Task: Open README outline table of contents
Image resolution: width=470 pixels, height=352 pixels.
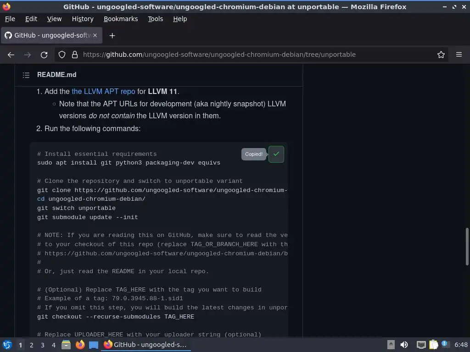Action: (26, 75)
